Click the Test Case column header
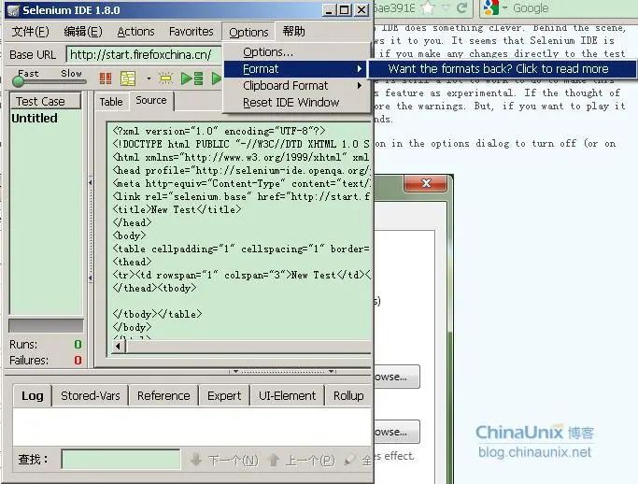This screenshot has width=638, height=484. tap(45, 101)
